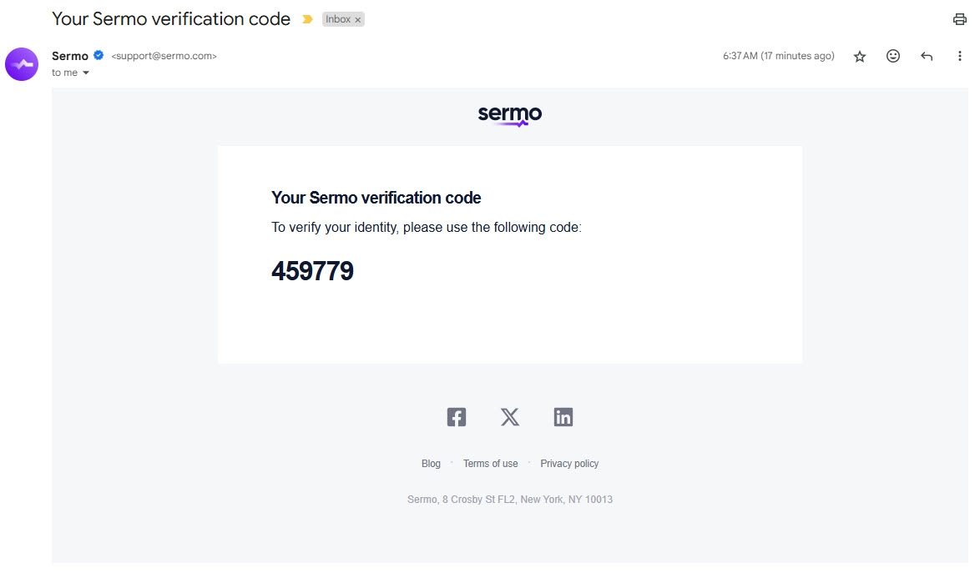975x573 pixels.
Task: Follow the Blog link in the footer
Action: [x=431, y=464]
